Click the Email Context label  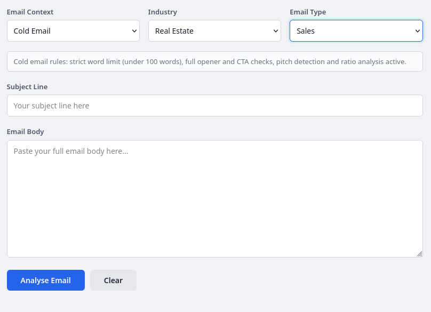click(x=30, y=12)
